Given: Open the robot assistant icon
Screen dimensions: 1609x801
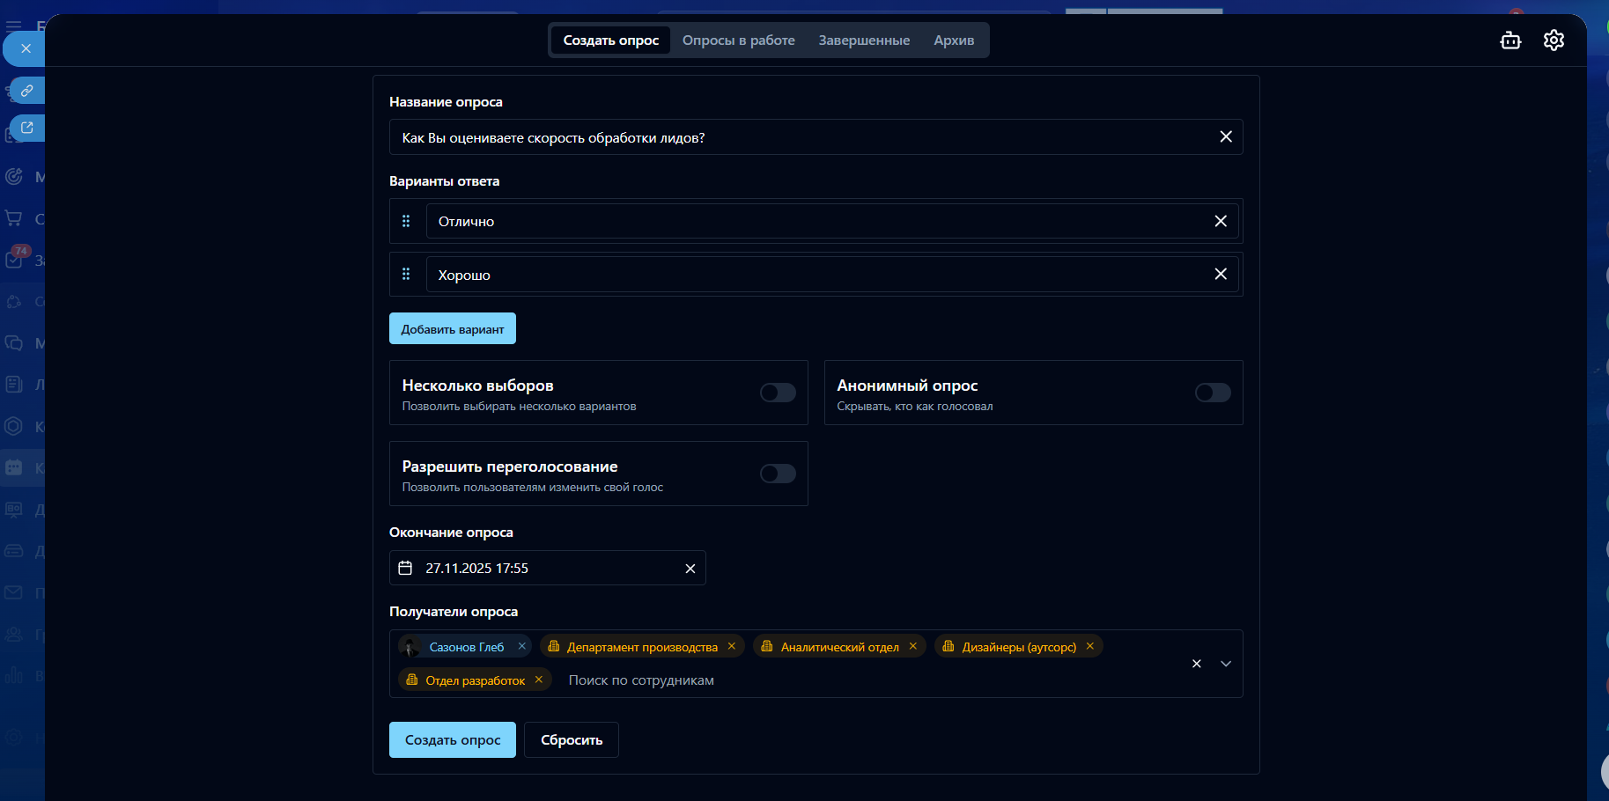Looking at the screenshot, I should (1510, 40).
